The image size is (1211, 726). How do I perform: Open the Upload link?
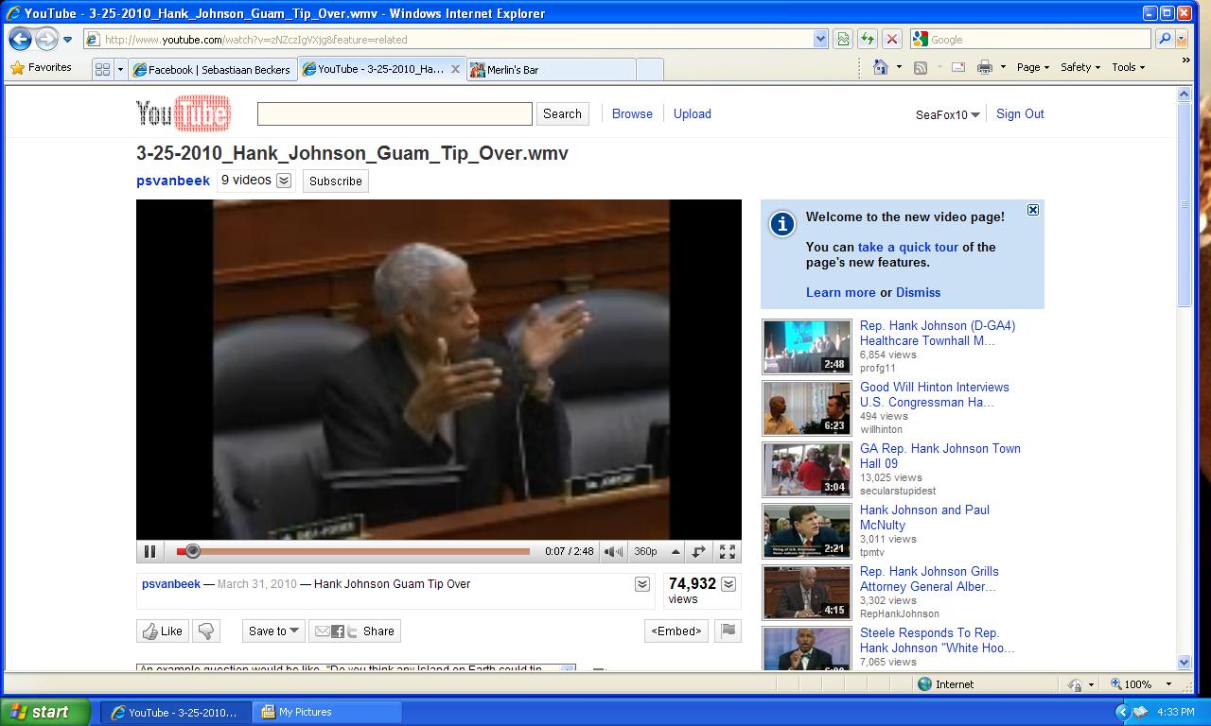click(693, 113)
